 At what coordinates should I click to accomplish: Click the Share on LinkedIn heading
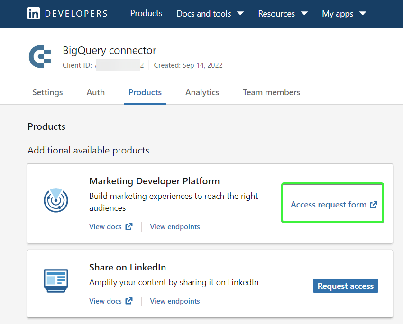(128, 267)
